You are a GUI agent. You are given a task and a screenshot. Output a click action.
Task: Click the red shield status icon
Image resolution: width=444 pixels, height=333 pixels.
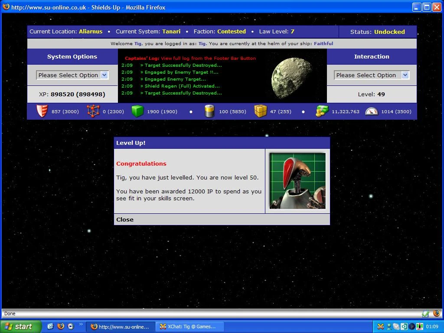42,111
